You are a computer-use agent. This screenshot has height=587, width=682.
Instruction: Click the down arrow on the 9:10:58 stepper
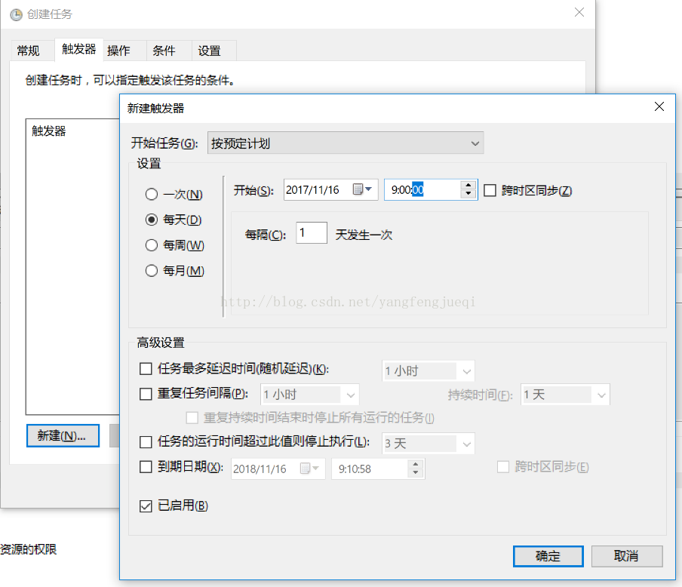coord(416,472)
